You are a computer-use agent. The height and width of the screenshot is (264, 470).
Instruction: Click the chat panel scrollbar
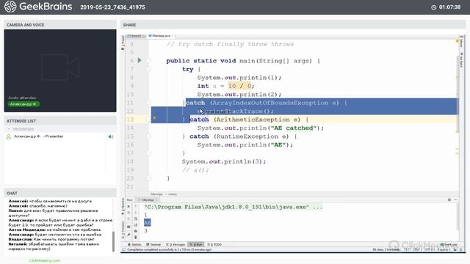114,241
